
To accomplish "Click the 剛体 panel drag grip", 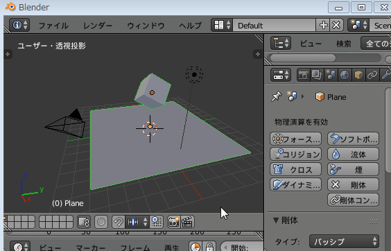I will pos(374,221).
